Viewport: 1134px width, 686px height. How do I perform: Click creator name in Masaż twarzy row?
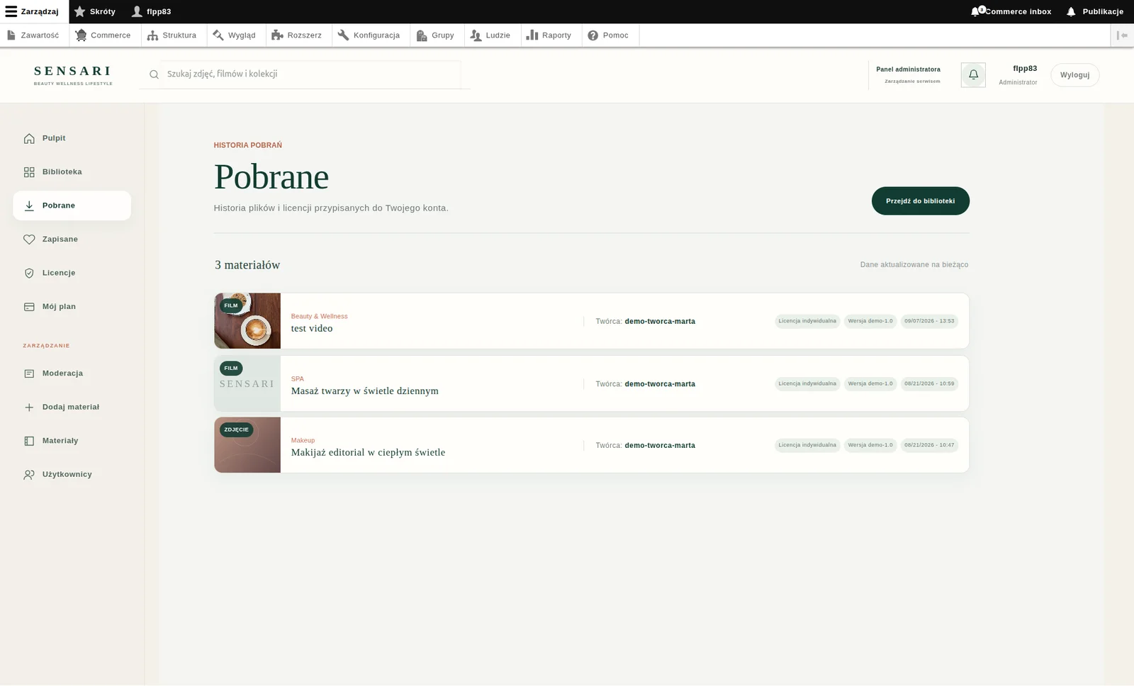(x=660, y=384)
